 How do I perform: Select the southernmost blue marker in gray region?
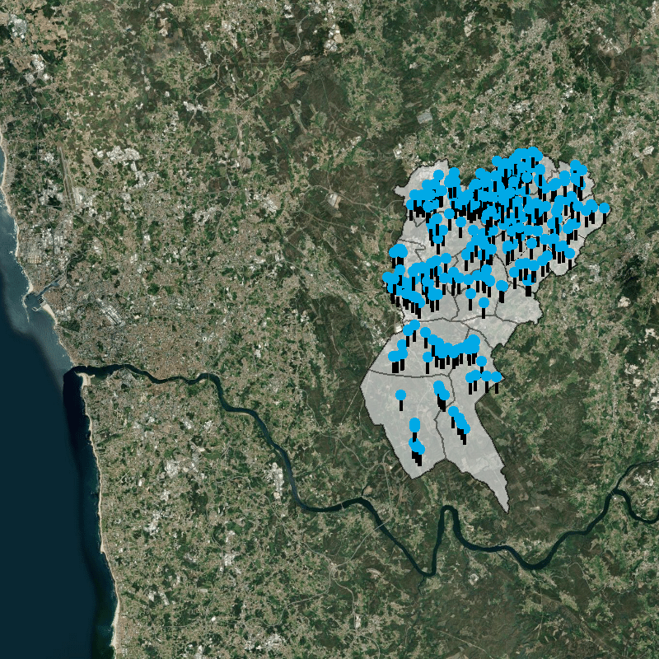(x=419, y=449)
